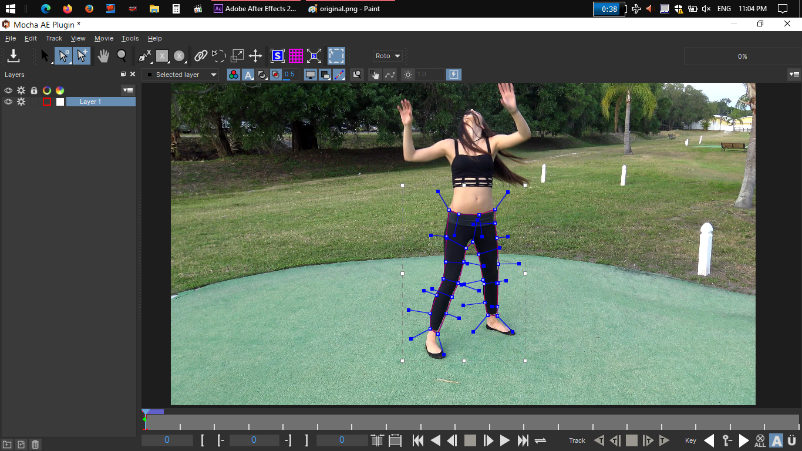802x451 pixels.
Task: Select the Zoom magnifier tool
Action: click(122, 56)
